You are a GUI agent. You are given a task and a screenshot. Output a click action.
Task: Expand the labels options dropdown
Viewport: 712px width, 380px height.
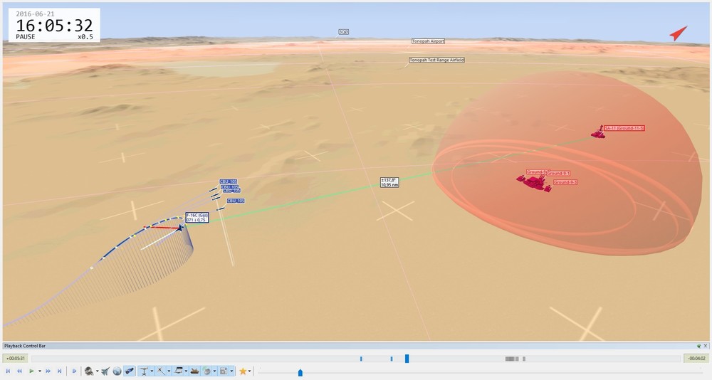[x=152, y=371]
